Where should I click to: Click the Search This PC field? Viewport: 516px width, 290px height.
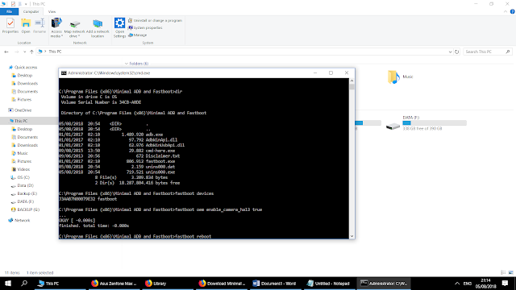[x=487, y=52]
